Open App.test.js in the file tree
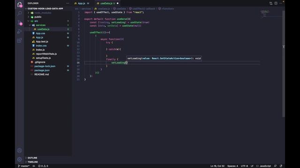300x168 pixels. (x=42, y=42)
